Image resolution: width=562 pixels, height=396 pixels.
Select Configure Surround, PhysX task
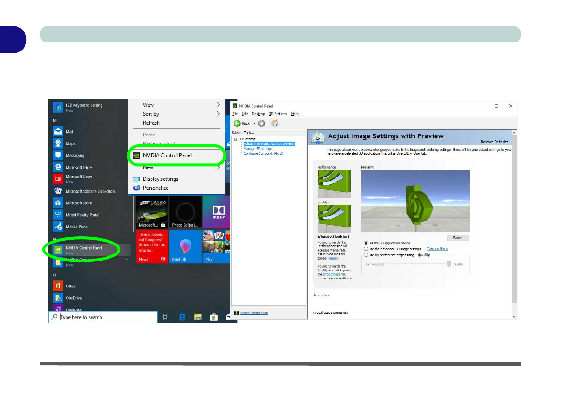point(263,153)
